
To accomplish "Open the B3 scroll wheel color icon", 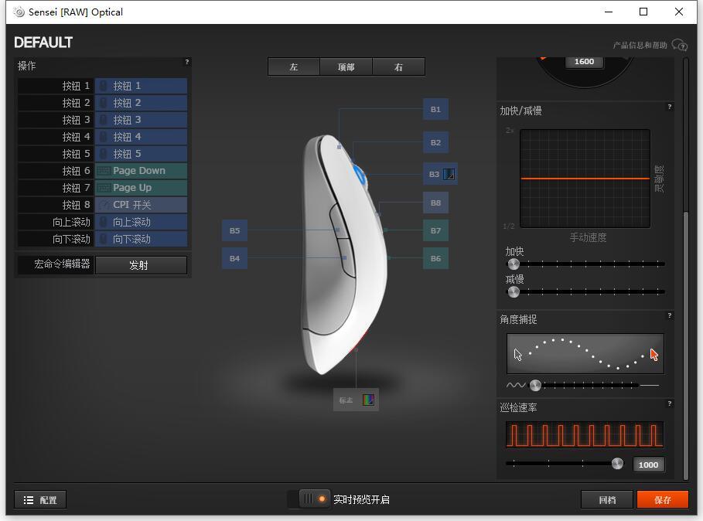I will click(x=449, y=174).
